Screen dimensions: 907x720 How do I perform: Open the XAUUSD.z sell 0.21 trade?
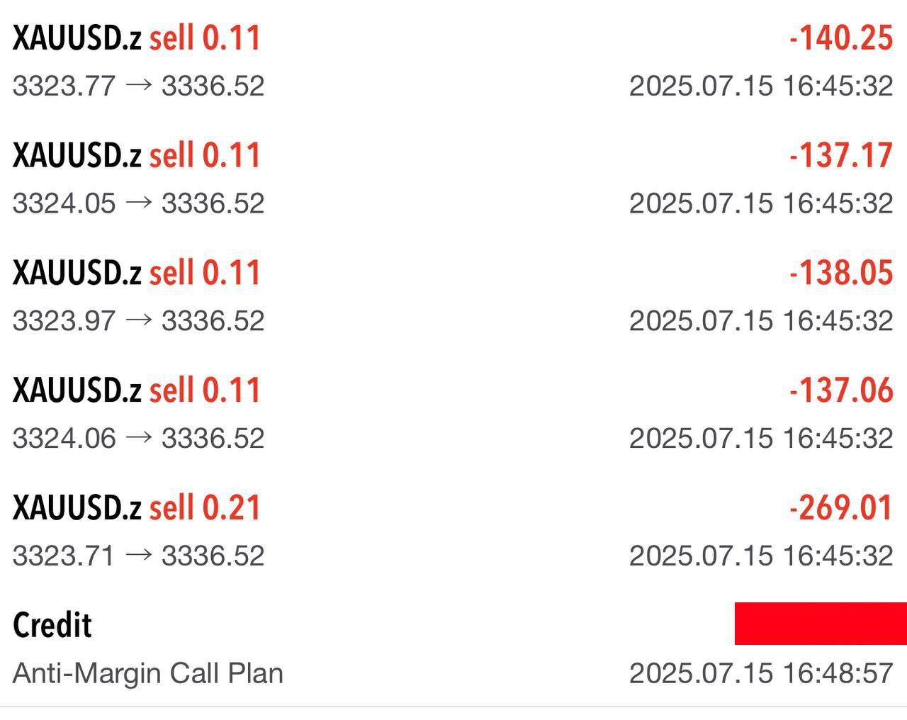(x=453, y=531)
